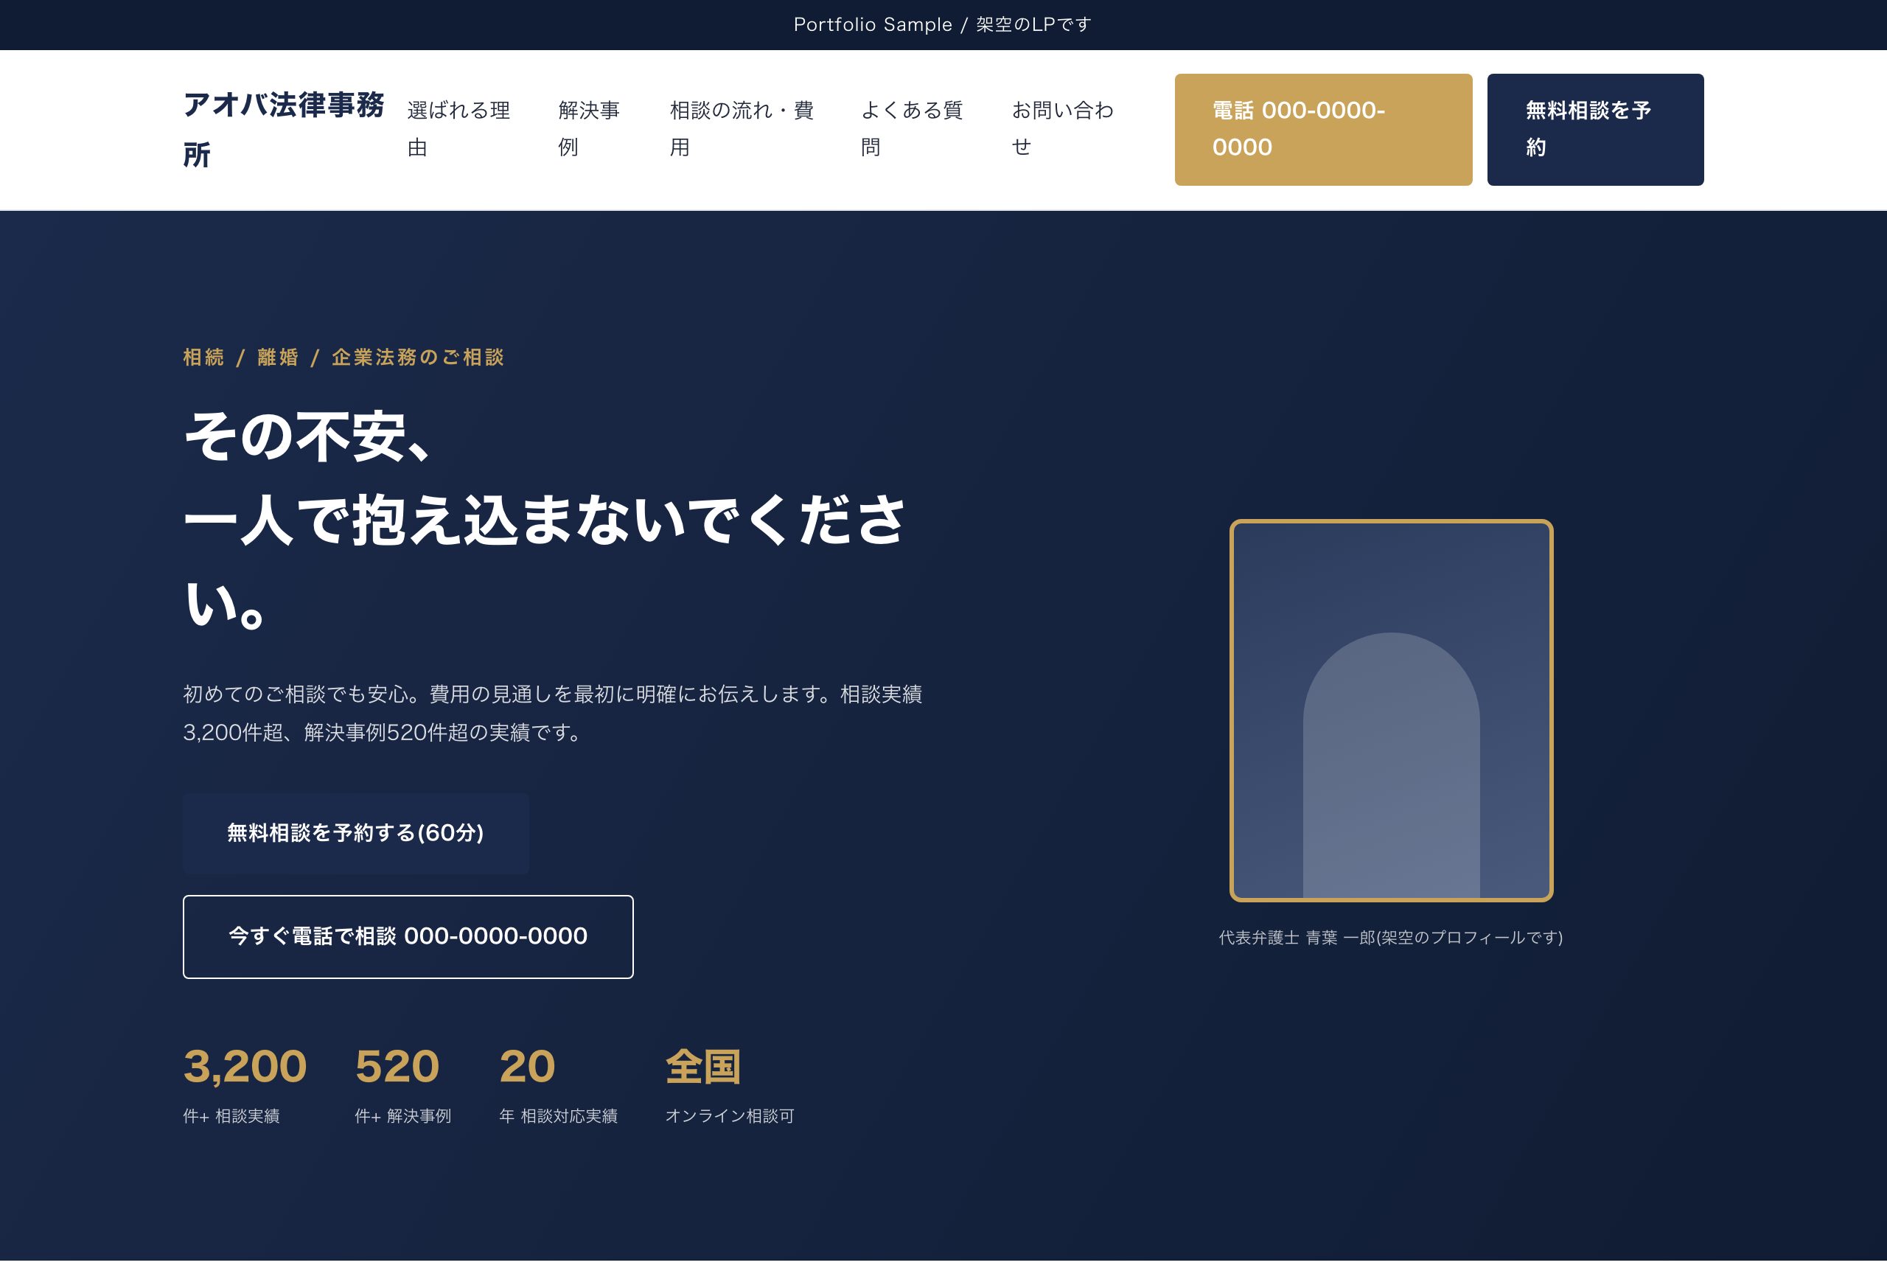Click the アオバ法律事務所 site logo
1887x1268 pixels.
click(x=283, y=130)
